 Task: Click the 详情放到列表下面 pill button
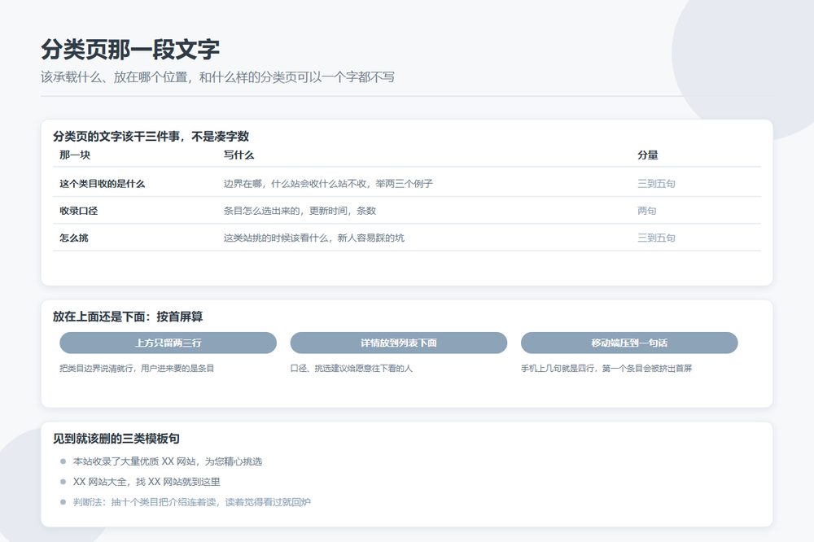point(399,343)
